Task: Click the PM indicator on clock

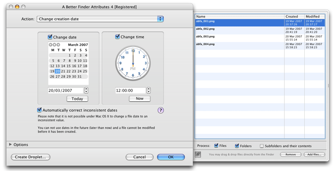Action: coord(133,68)
